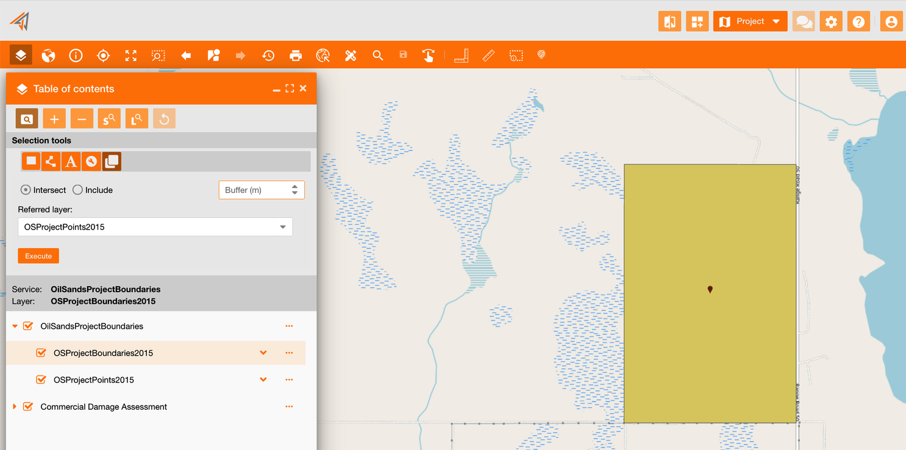Open the history clock tool

pos(268,55)
